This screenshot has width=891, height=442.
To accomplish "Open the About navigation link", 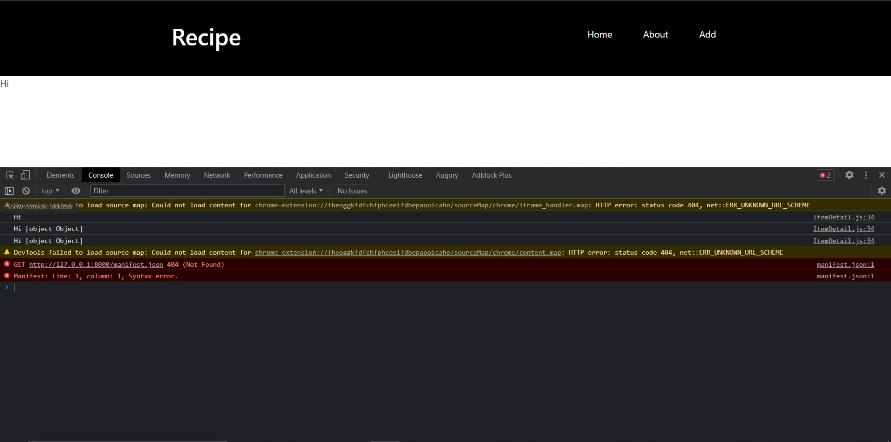I will point(656,34).
